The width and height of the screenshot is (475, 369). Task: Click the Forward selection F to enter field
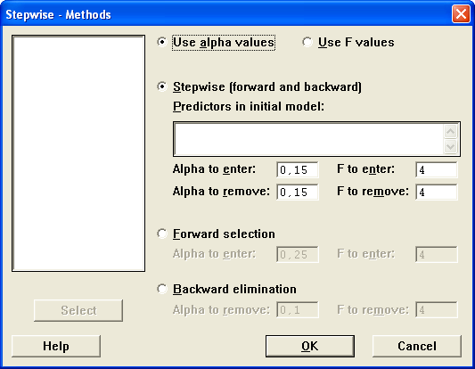coord(437,254)
